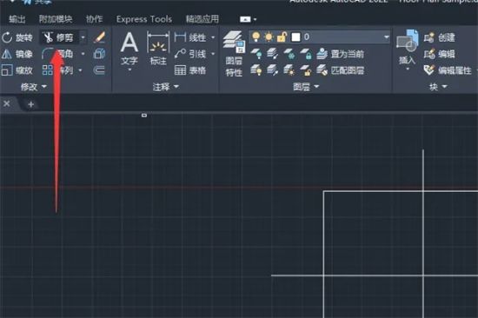Screen dimensions: 478x318
Task: Select the Mirror (镜像) tool
Action: tap(17, 54)
